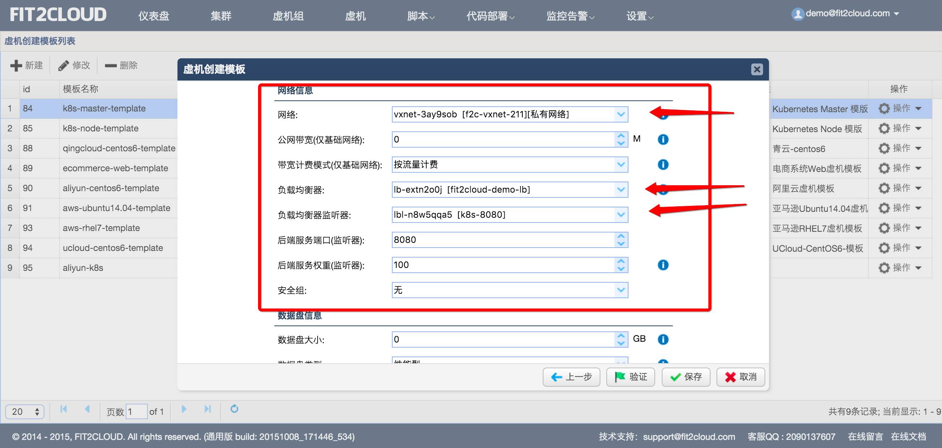Go to last page icon in pager
Screen dimensions: 942x448
(x=208, y=409)
